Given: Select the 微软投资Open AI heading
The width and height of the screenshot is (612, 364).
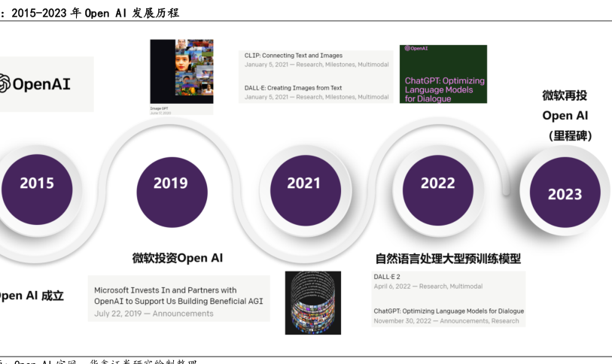Looking at the screenshot, I should tap(178, 258).
